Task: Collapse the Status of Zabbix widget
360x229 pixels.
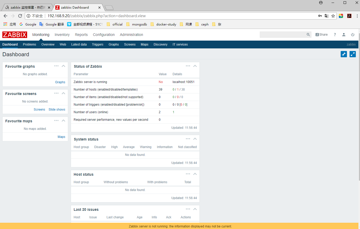Action: pos(195,66)
